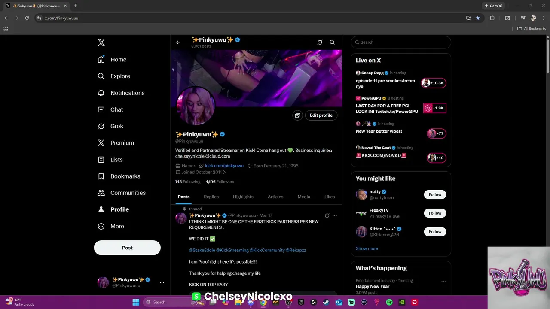Click the install app icon in address bar
Screen dimensions: 550x309
point(468,18)
